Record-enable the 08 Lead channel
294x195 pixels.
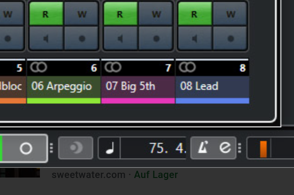coord(230,38)
